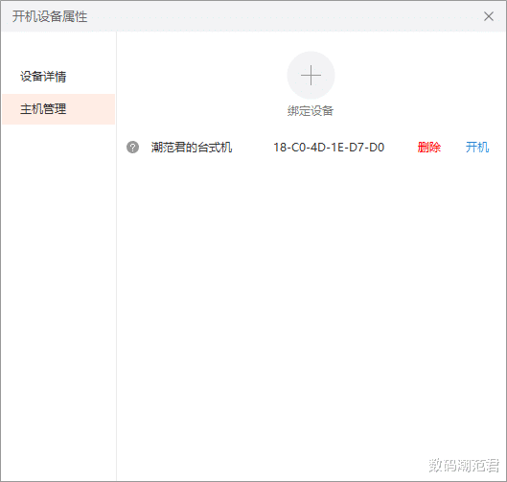The image size is (507, 482).
Task: Check the device status question mark icon
Action: coord(132,148)
